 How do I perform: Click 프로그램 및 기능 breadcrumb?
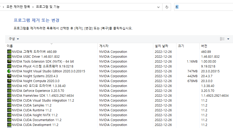pyautogui.click(x=48, y=7)
